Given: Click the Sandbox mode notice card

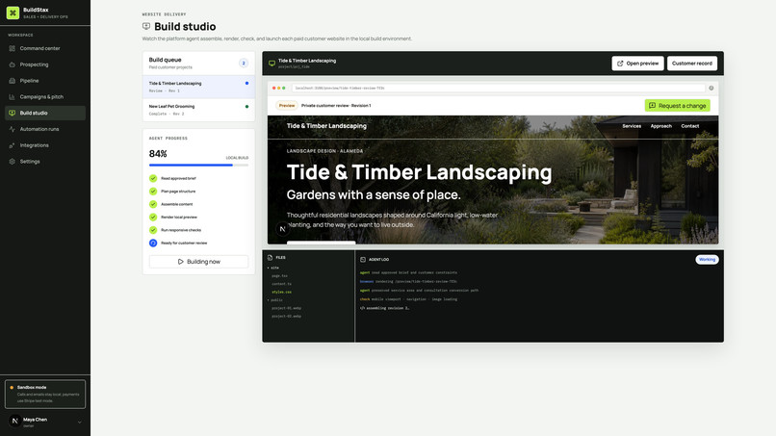Looking at the screenshot, I should (45, 394).
